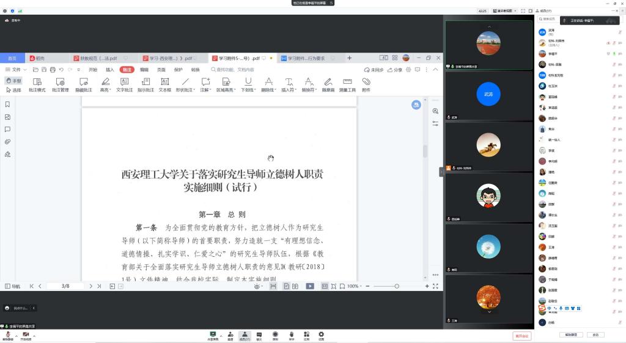Open the 区域高亮 area highlight dropdown

(226, 85)
